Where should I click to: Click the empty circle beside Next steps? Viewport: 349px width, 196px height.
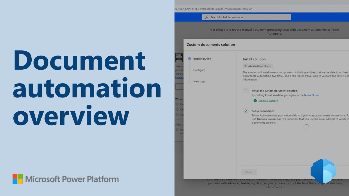189,81
